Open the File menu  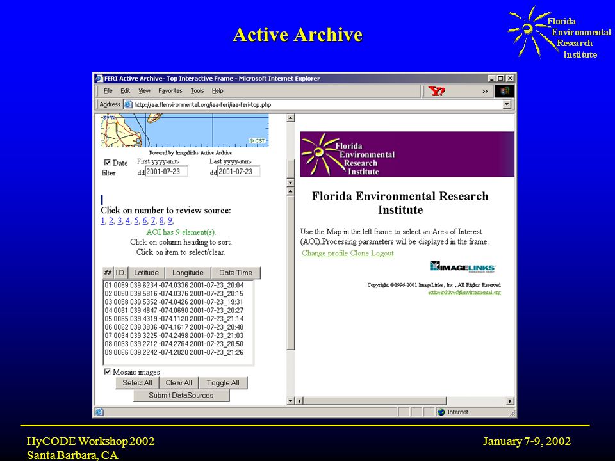click(108, 90)
